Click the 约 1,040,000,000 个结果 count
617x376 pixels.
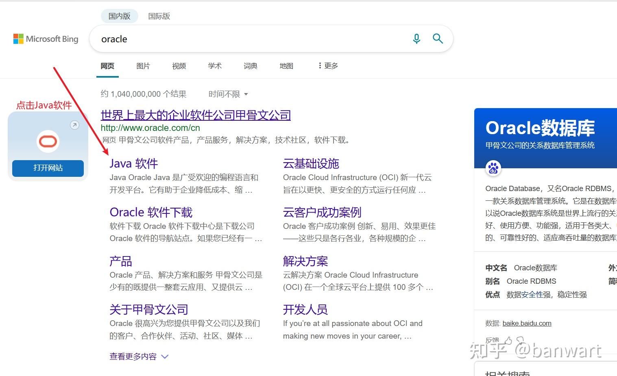click(144, 94)
